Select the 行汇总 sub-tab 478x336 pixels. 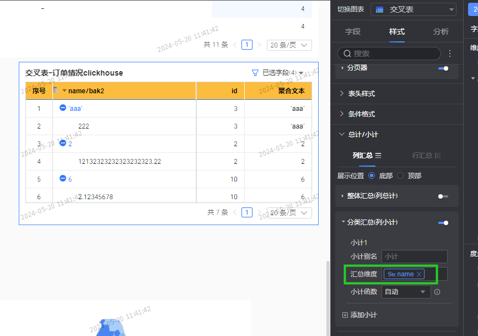pos(426,156)
